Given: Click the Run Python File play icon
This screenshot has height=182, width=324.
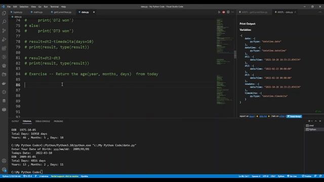Looking at the screenshot, I should tap(219, 12).
